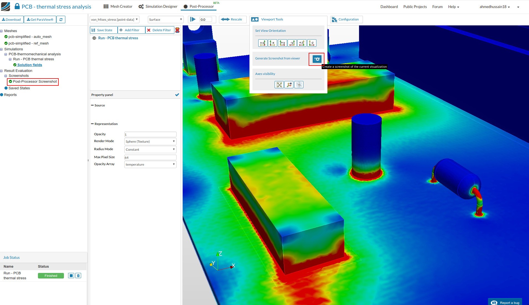529x305 pixels.
Task: Switch to the Mesh Creator tab
Action: coord(118,6)
